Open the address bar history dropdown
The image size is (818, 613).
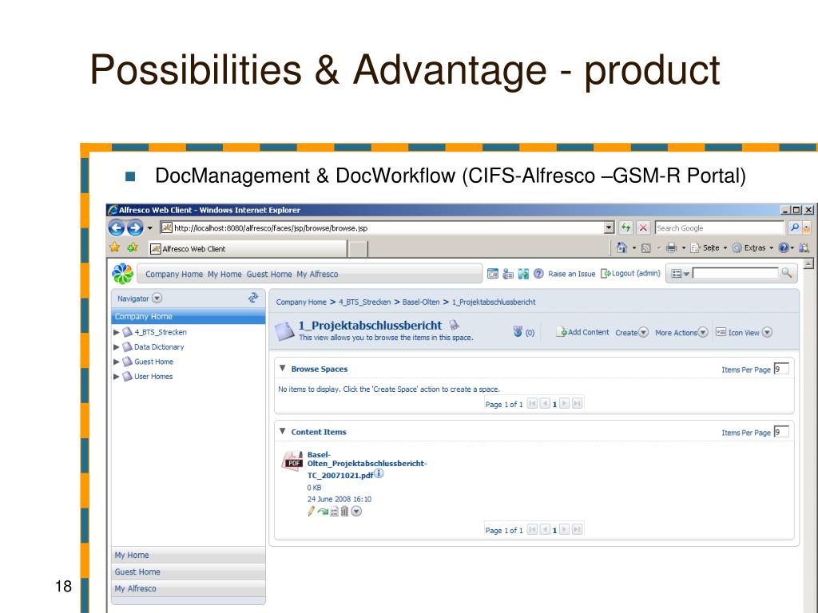[x=609, y=227]
